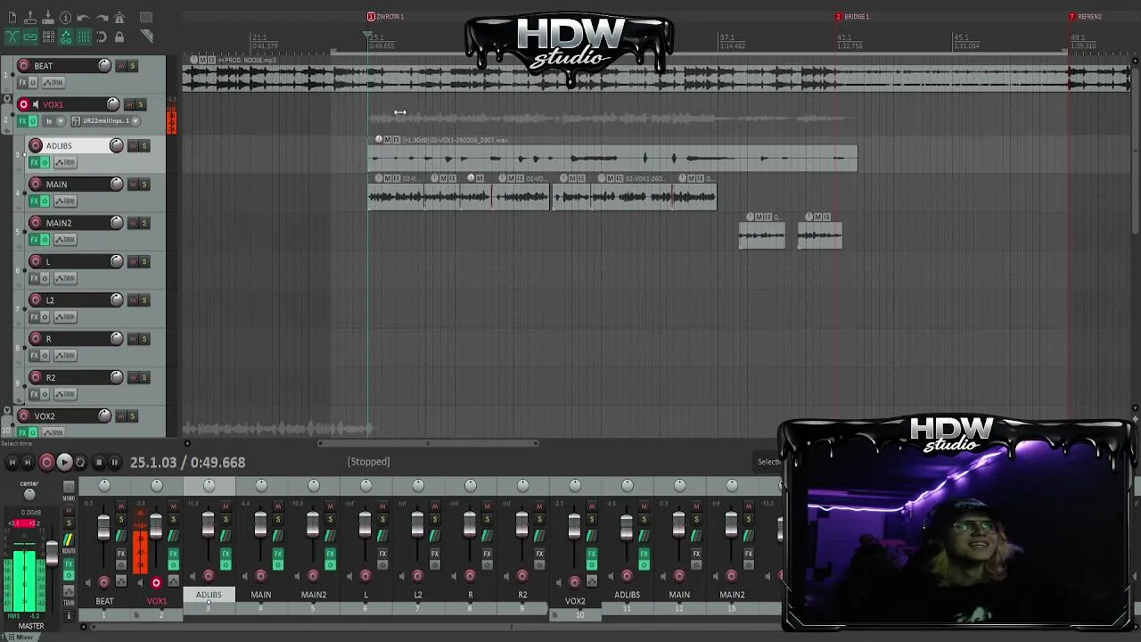The width and height of the screenshot is (1141, 642).
Task: Open trim envelope menu on R2 track
Action: (x=64, y=393)
